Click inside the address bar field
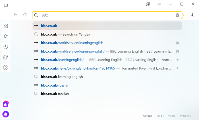 point(107,15)
